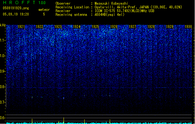This screenshot has height=124, width=195.
Task: Click the kHz axis unit label
Action: click(x=3, y=25)
